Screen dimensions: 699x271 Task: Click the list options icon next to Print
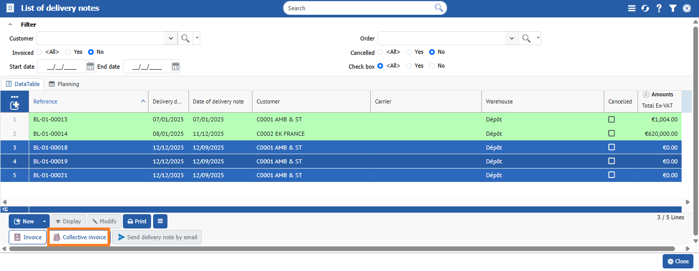(160, 221)
